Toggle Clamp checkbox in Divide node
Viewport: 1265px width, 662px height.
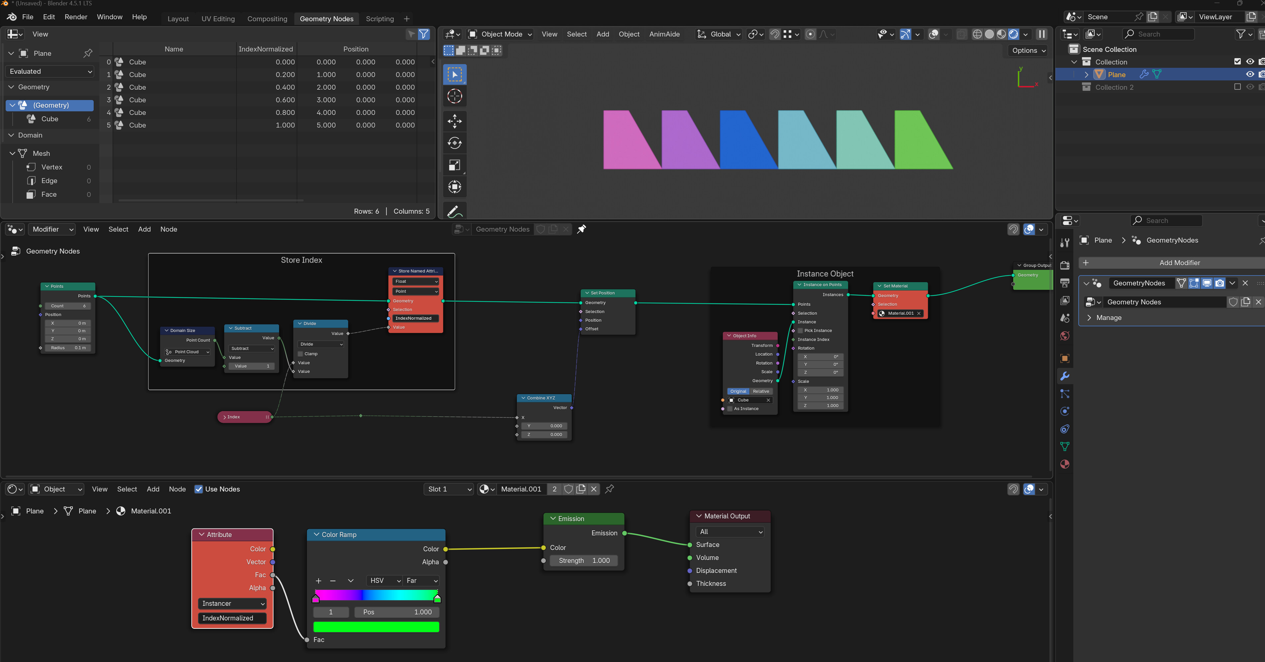pos(301,354)
